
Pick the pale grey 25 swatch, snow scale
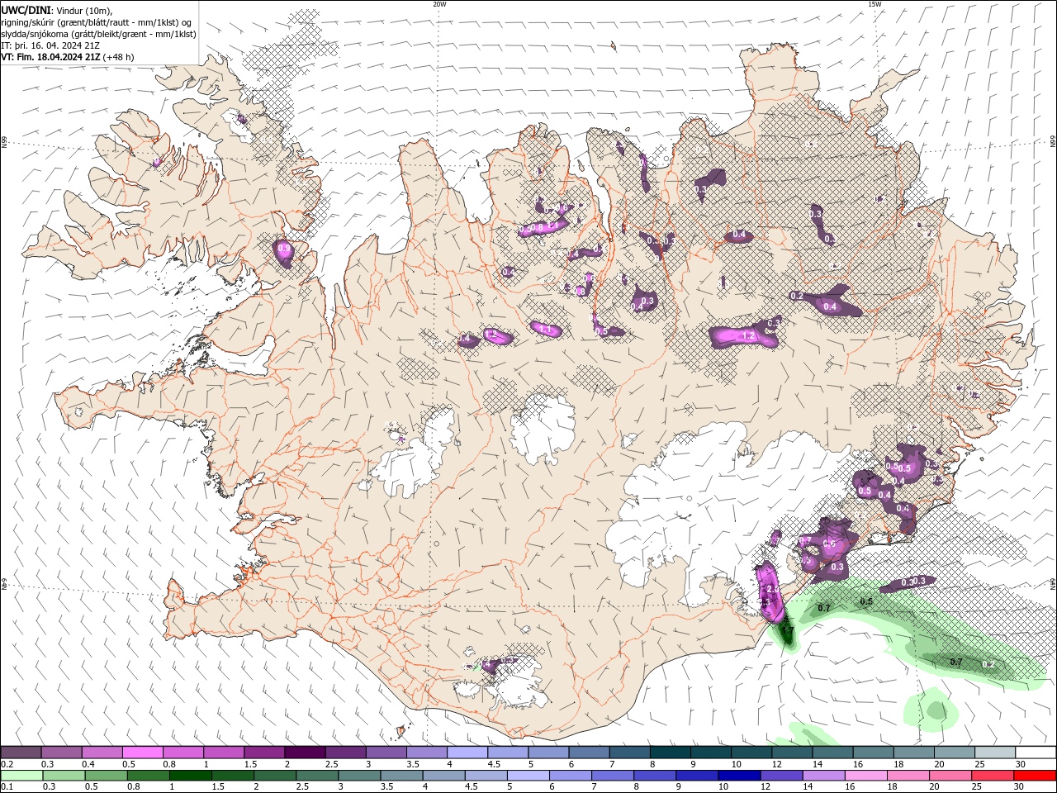tap(995, 752)
